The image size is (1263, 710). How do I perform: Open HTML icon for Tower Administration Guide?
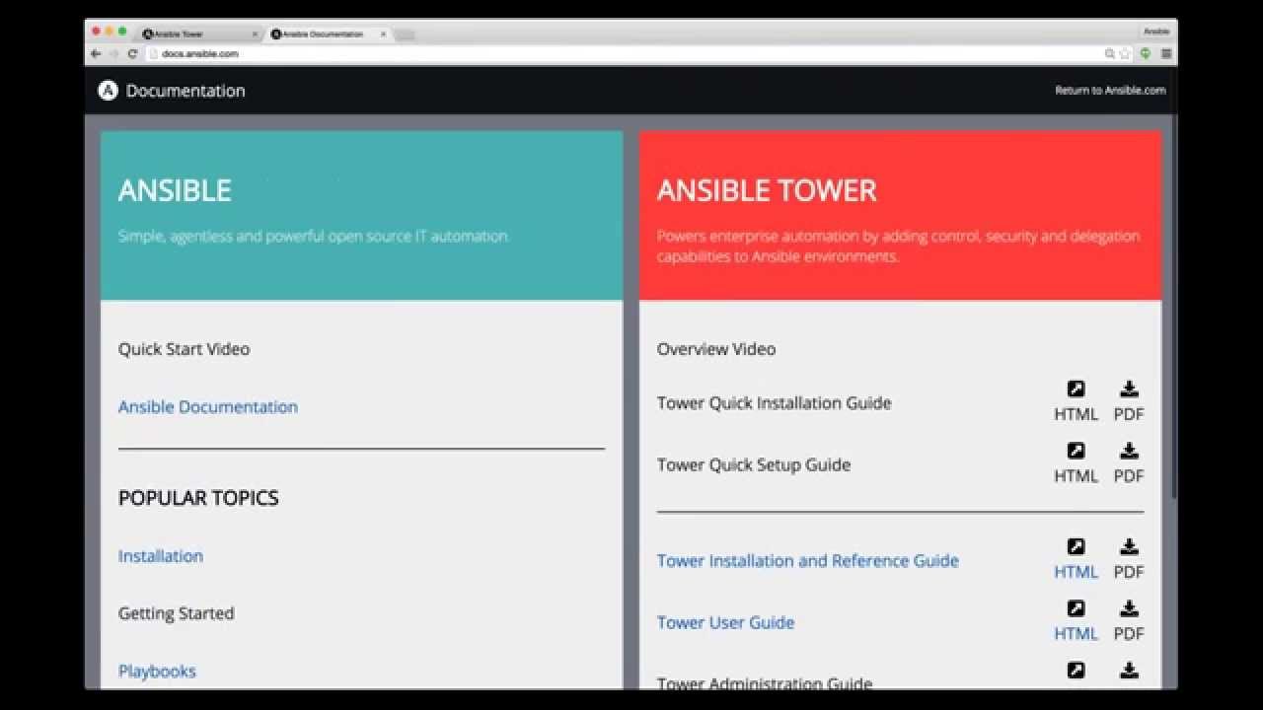coord(1076,671)
